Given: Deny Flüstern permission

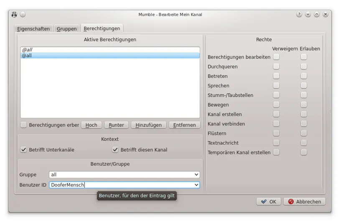Looking at the screenshot, I should pos(276,133).
